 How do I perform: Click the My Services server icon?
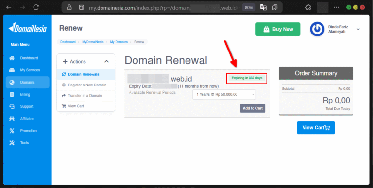(x=12, y=70)
